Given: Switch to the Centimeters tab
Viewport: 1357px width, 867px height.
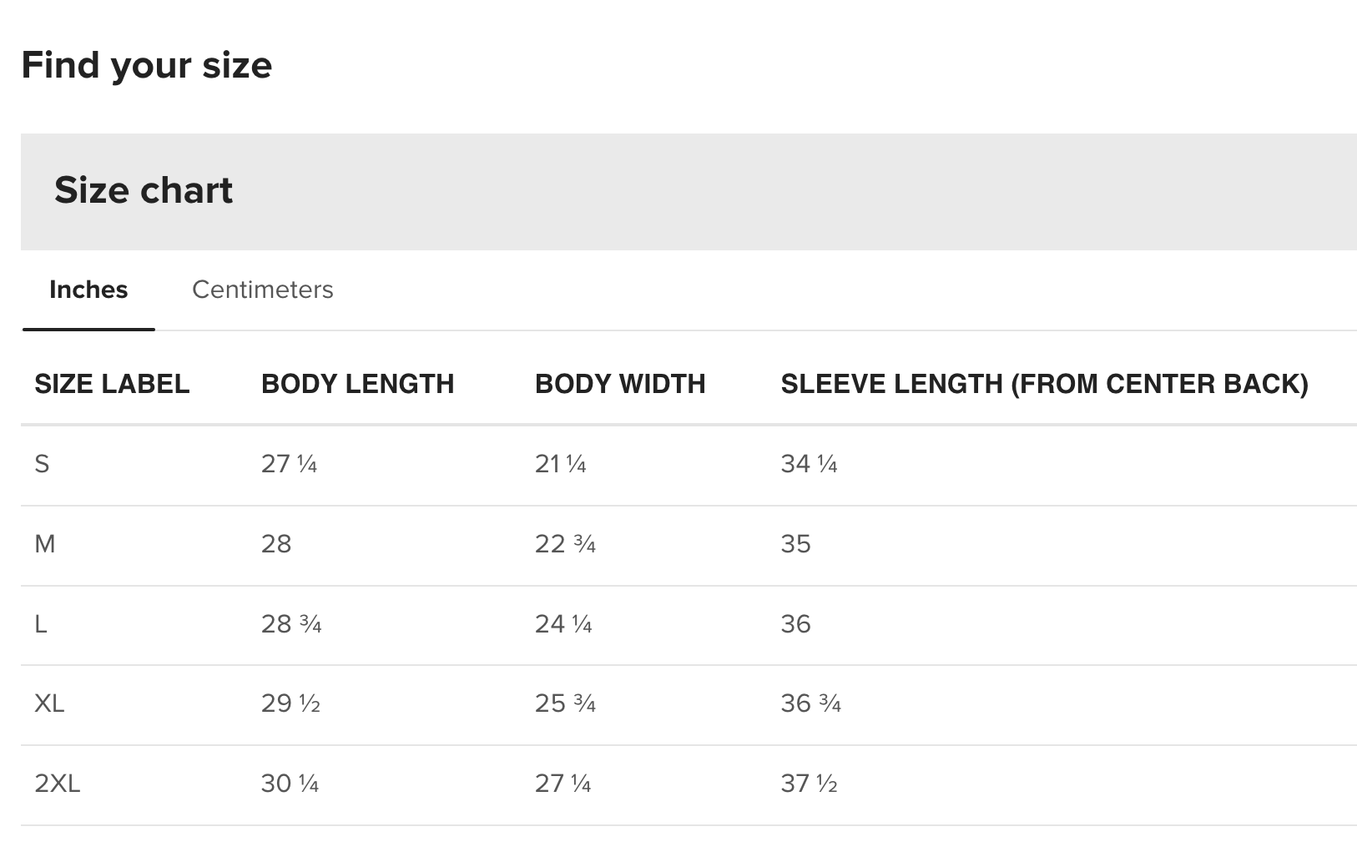Looking at the screenshot, I should (x=262, y=290).
